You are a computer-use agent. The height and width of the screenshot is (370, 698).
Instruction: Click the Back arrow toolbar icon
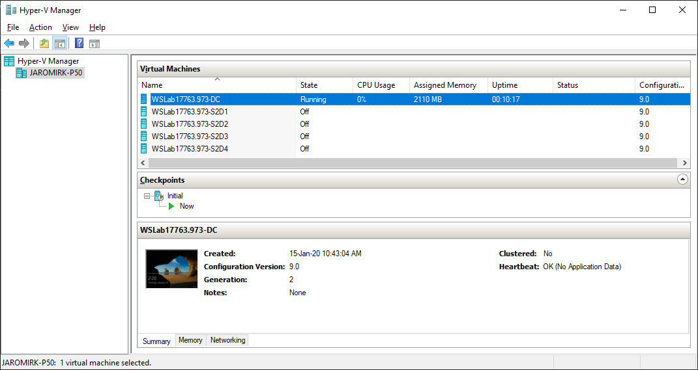point(9,43)
